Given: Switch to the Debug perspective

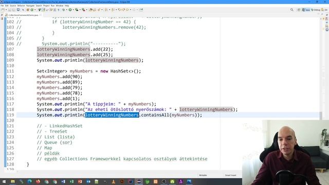Looking at the screenshot, I should tap(316, 10).
